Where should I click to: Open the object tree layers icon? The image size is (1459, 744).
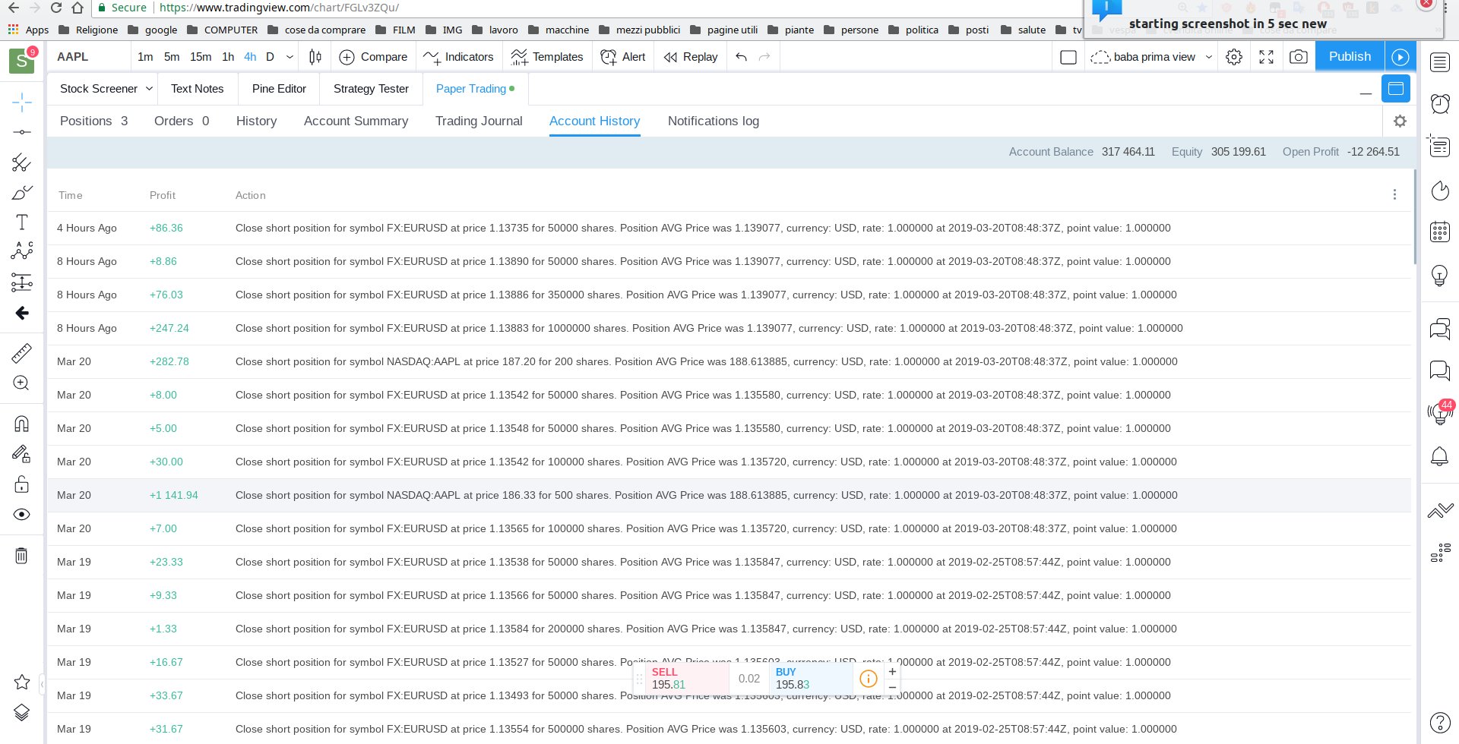click(x=21, y=713)
